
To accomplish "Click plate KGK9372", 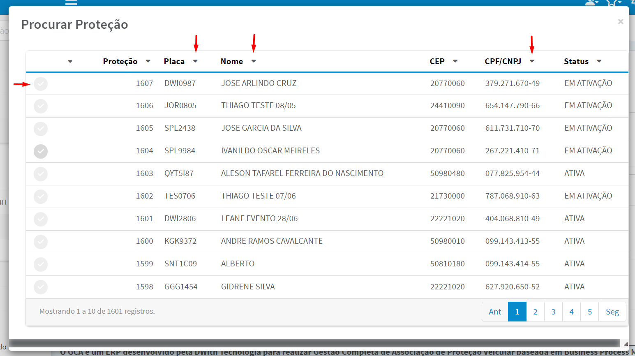I will click(x=180, y=241).
